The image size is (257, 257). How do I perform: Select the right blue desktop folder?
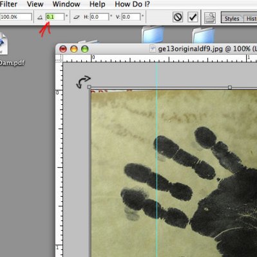tap(203, 35)
